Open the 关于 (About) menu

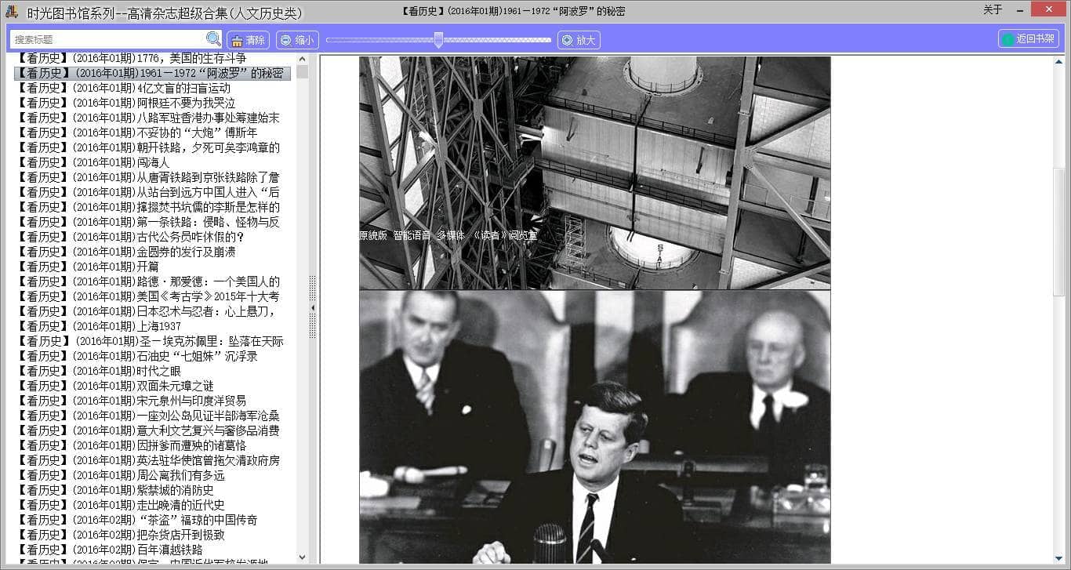tap(993, 10)
